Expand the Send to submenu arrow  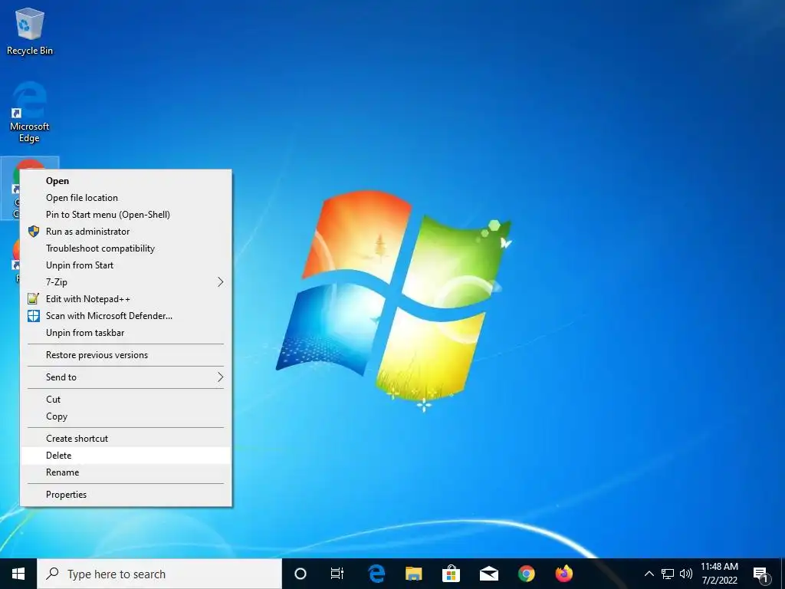[220, 377]
